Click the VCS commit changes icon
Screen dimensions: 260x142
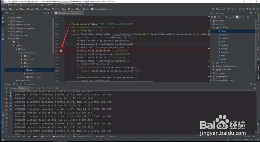point(243,9)
